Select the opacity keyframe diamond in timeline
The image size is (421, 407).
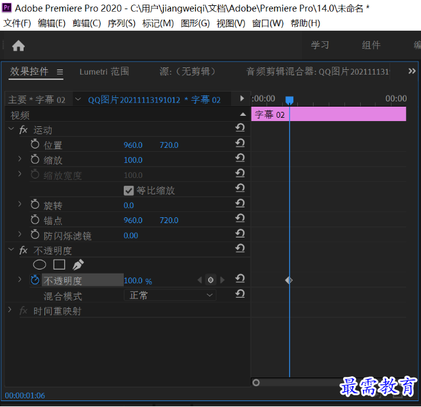(289, 280)
